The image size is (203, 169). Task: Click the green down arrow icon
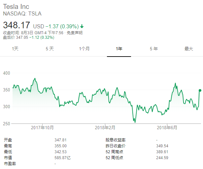[x=82, y=26]
